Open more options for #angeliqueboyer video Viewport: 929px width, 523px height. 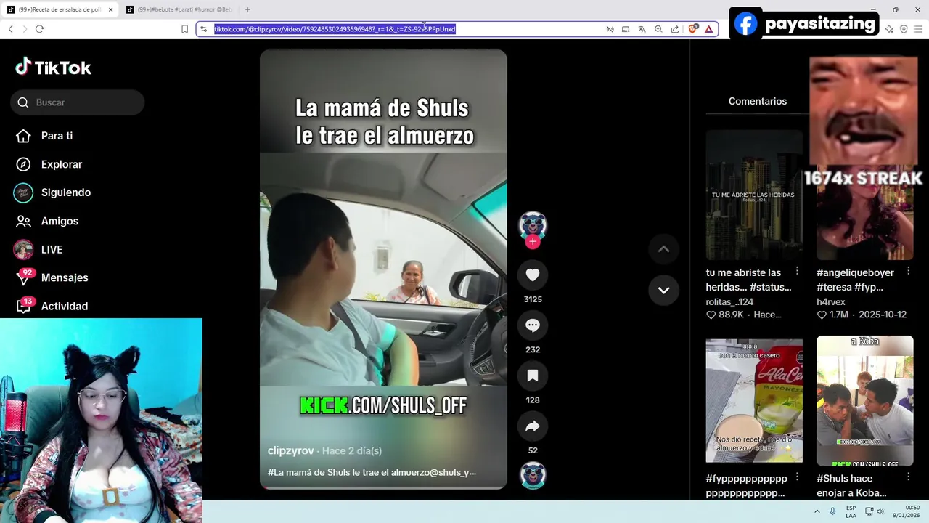908,271
